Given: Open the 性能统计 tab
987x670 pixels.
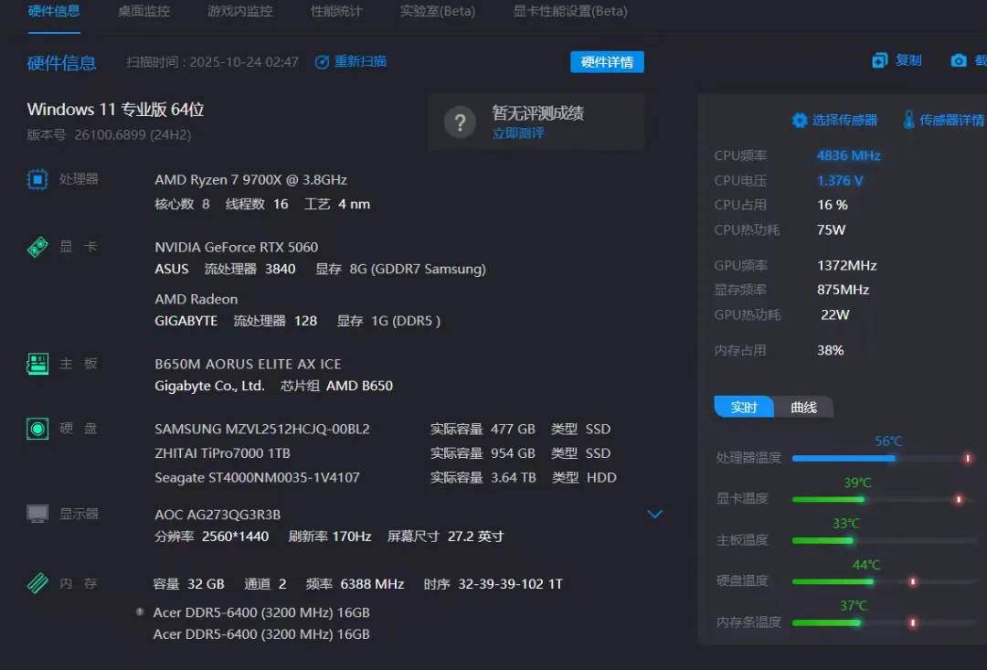Looking at the screenshot, I should coord(336,11).
